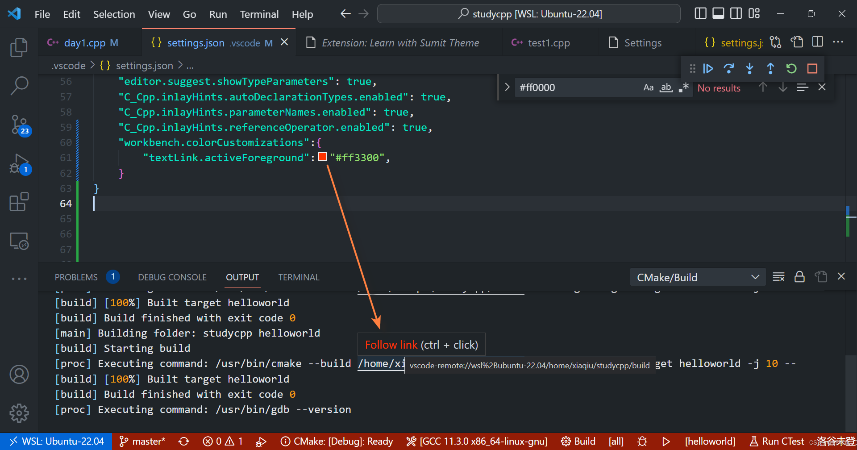Toggle Find in Selection

(803, 87)
